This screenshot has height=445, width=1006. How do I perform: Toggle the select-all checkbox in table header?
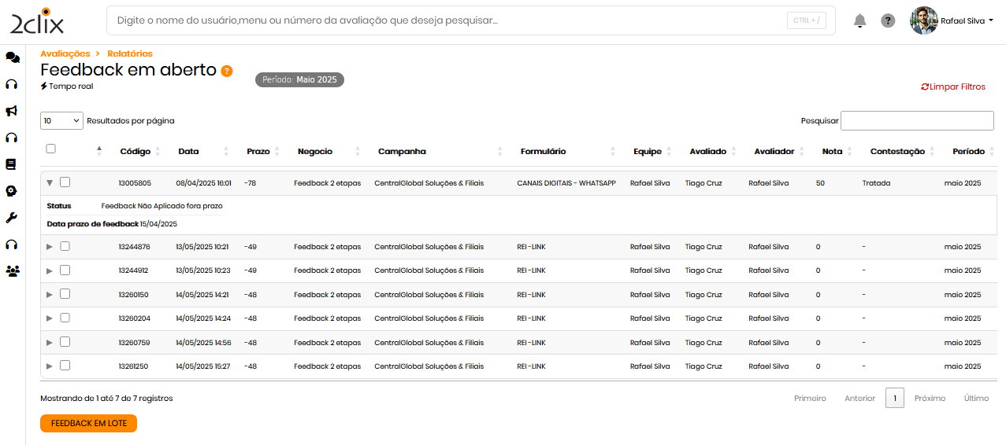[51, 149]
